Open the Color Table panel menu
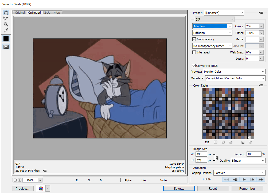 [x=261, y=85]
